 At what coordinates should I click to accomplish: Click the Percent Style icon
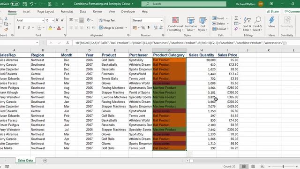[143, 28]
